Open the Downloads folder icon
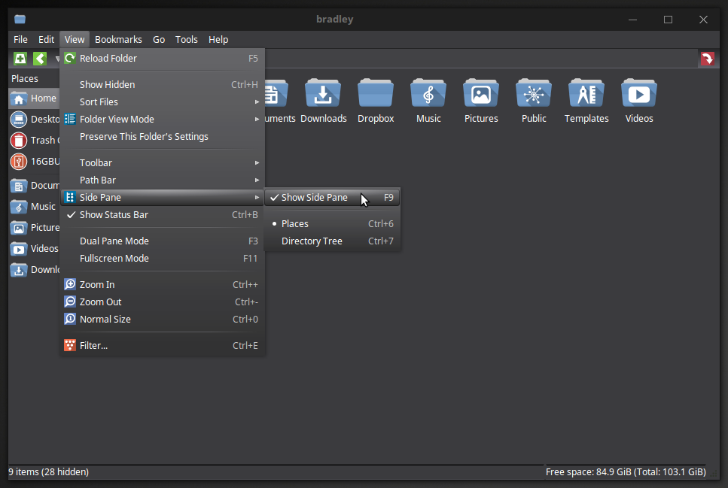Image resolution: width=728 pixels, height=488 pixels. click(x=323, y=101)
